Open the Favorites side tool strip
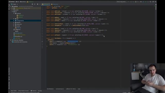 (9, 85)
